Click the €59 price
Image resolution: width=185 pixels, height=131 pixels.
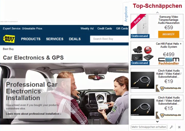coord(169,28)
